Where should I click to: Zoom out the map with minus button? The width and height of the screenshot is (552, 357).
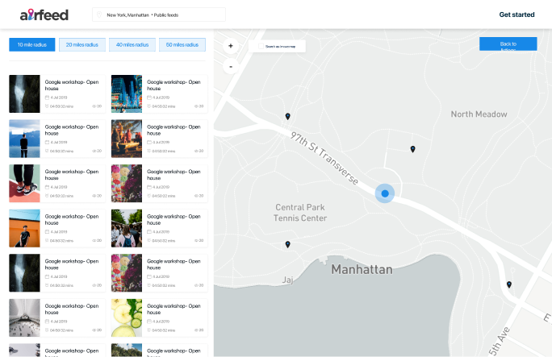coord(231,66)
